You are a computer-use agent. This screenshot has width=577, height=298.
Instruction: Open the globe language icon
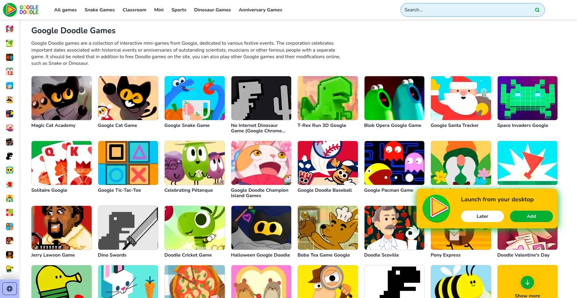pos(10,289)
